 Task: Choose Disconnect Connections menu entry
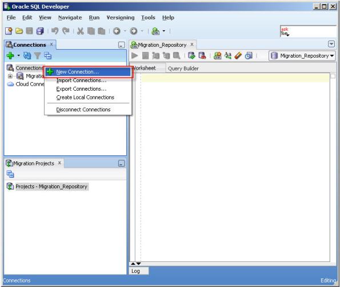(x=88, y=110)
